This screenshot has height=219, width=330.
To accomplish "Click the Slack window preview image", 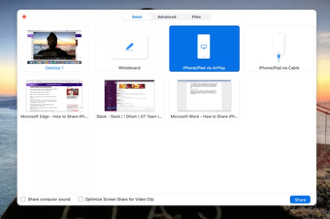I will 129,95.
